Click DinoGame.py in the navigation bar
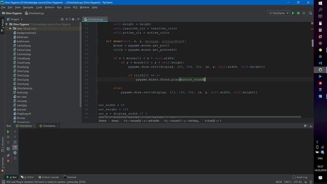 point(34,13)
